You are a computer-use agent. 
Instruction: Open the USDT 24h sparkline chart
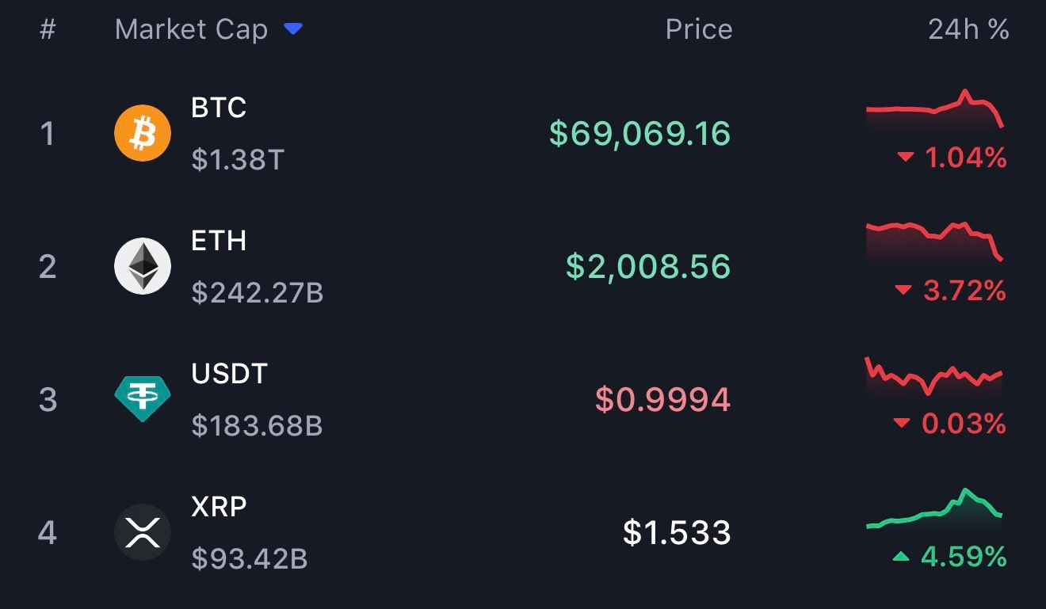pyautogui.click(x=935, y=376)
